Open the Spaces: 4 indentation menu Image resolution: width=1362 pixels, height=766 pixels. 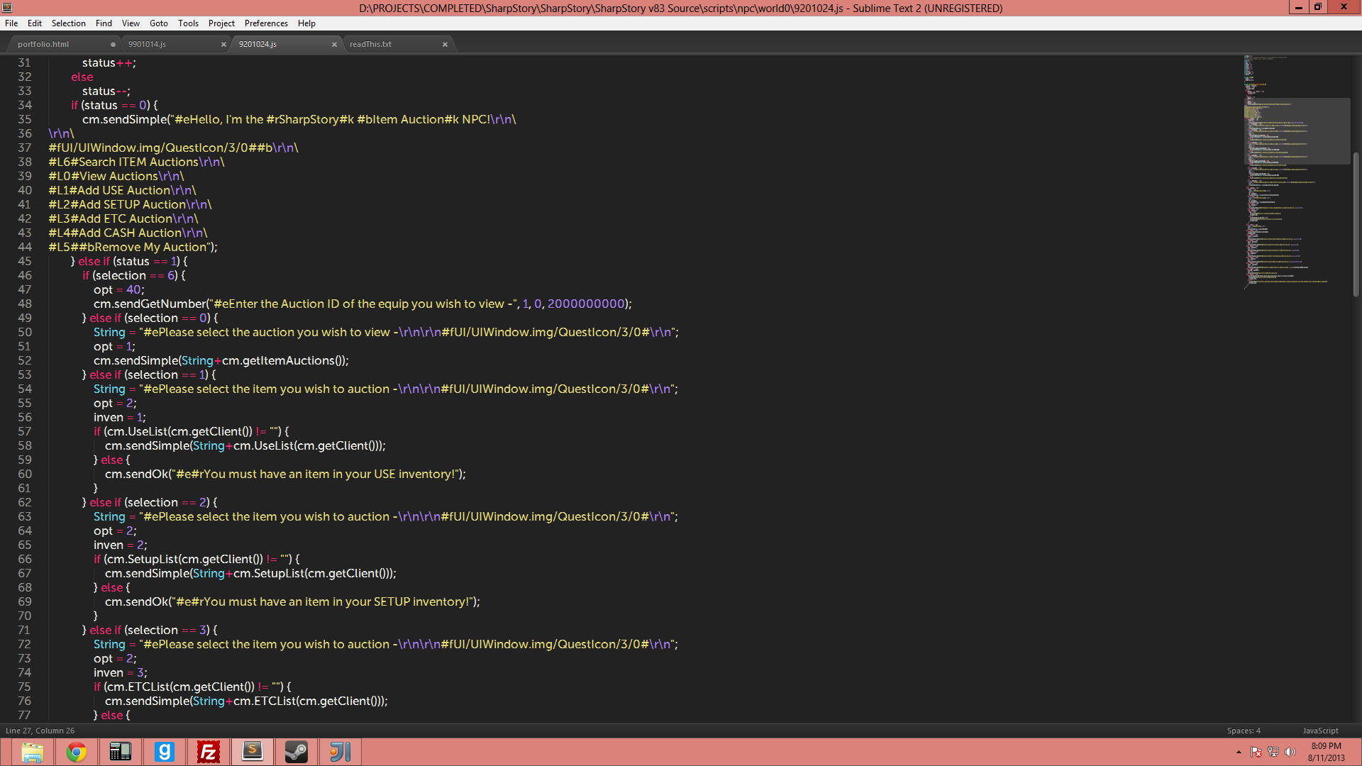[1244, 731]
